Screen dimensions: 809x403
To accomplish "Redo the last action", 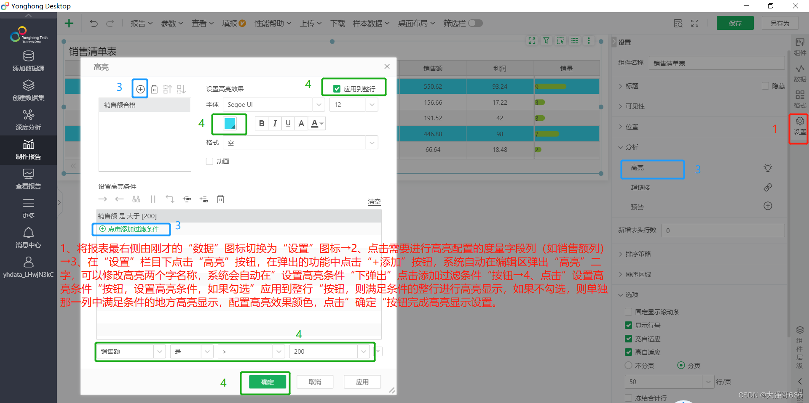I will [110, 24].
